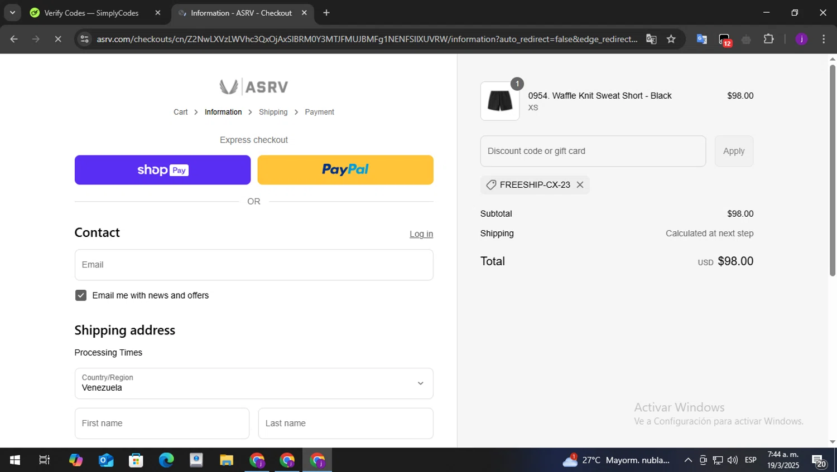Screen dimensions: 837x472
Task: Go to Cart breadcrumb
Action: [180, 112]
